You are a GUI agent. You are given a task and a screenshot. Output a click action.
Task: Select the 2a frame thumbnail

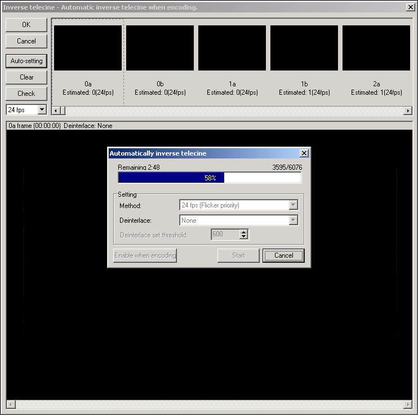(x=376, y=48)
